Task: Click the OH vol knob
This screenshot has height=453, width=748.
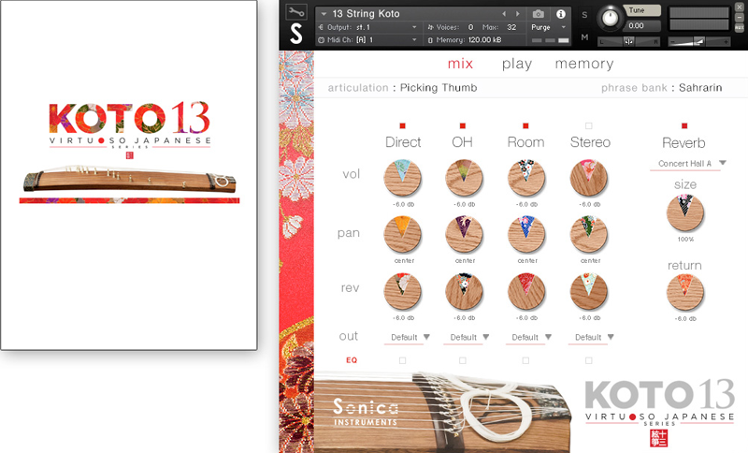Action: point(464,178)
